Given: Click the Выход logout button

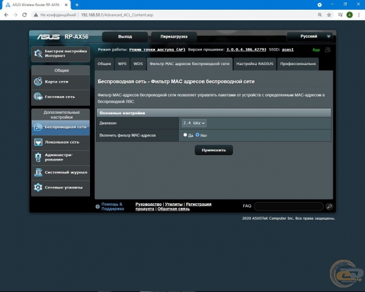Looking at the screenshot, I should point(125,36).
